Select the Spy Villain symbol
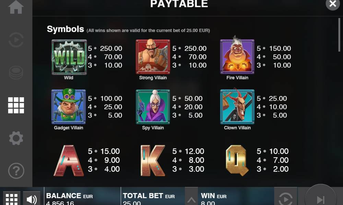Image resolution: width=343 pixels, height=205 pixels. pos(153,107)
